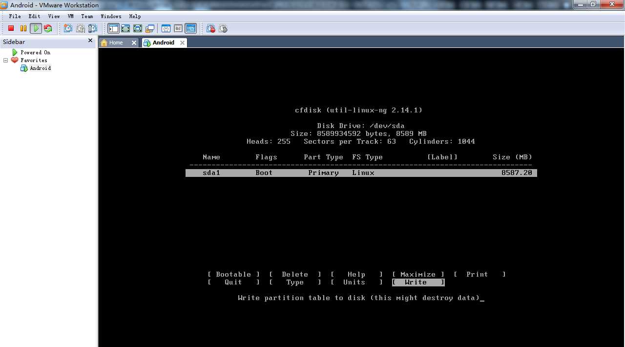Screen dimensions: 625x347
Task: Click the 'Heads: 255' text
Action: tap(269, 142)
